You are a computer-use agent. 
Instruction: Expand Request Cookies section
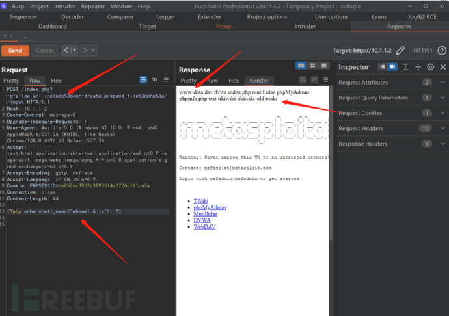(442, 112)
